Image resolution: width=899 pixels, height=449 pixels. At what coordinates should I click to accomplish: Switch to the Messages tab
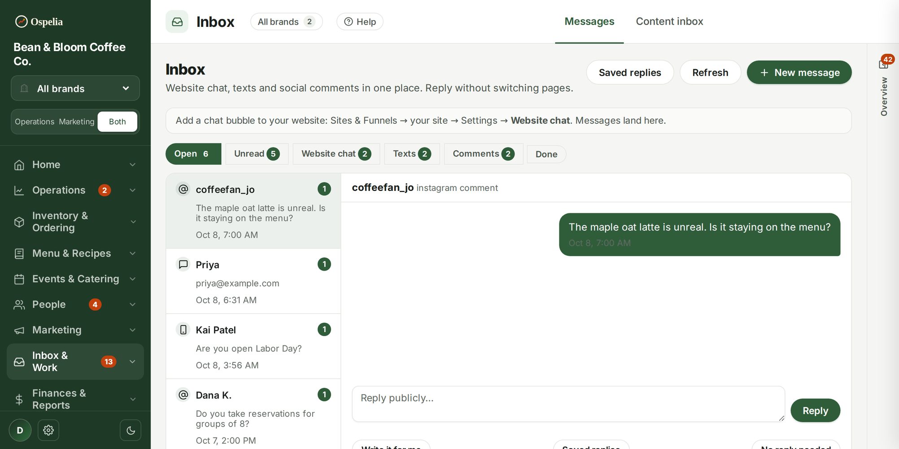point(589,22)
